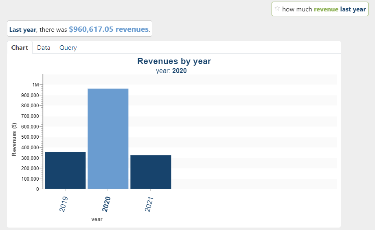The image size is (375, 230).
Task: Select the 2019 revenue bar
Action: click(x=65, y=170)
